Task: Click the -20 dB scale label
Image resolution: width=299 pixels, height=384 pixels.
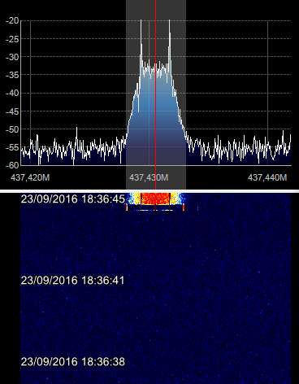Action: coord(12,20)
